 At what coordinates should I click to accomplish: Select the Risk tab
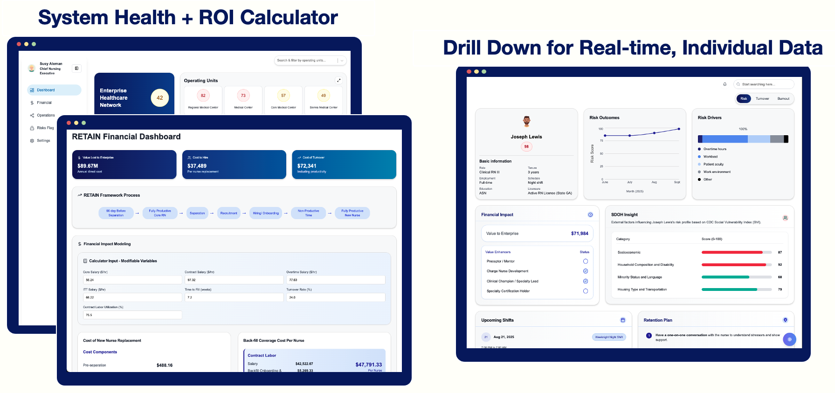(744, 99)
